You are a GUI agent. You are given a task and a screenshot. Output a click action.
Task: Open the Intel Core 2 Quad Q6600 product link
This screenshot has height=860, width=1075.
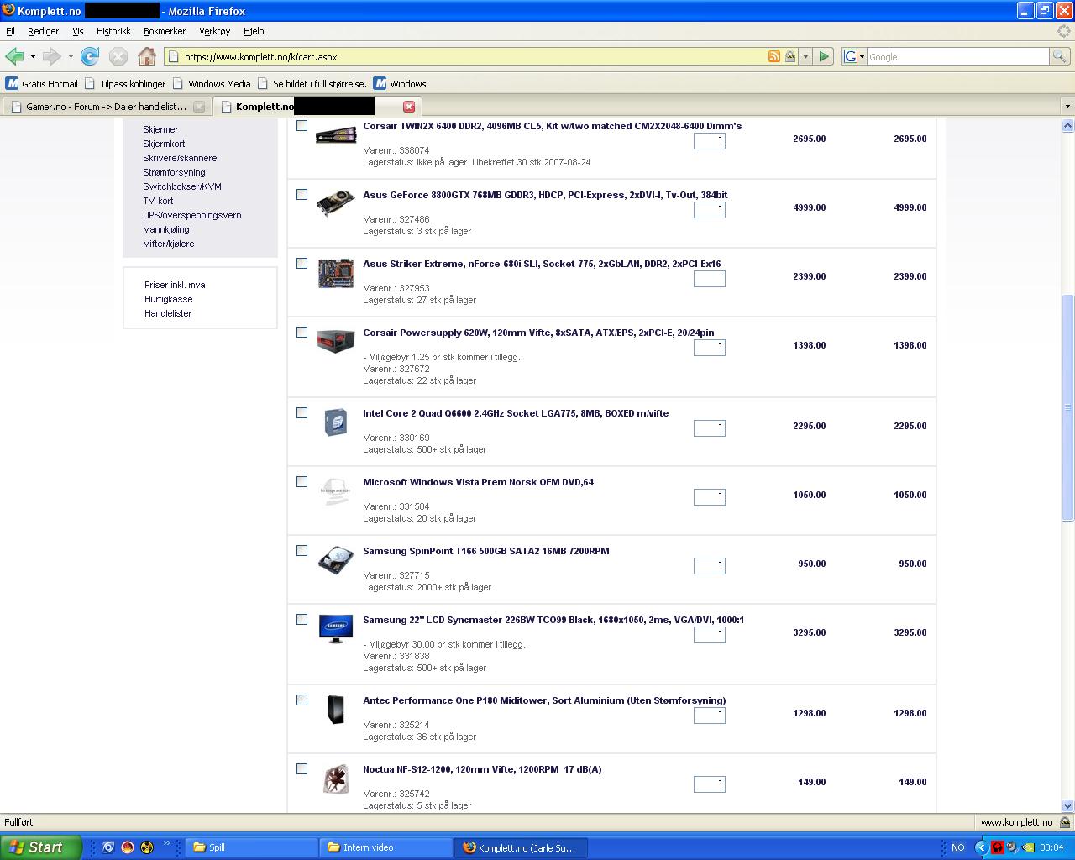pyautogui.click(x=516, y=413)
